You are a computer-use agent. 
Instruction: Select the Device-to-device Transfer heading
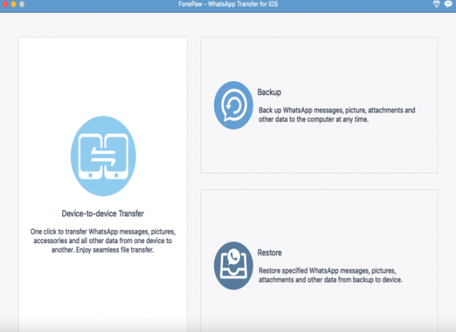[x=103, y=213]
